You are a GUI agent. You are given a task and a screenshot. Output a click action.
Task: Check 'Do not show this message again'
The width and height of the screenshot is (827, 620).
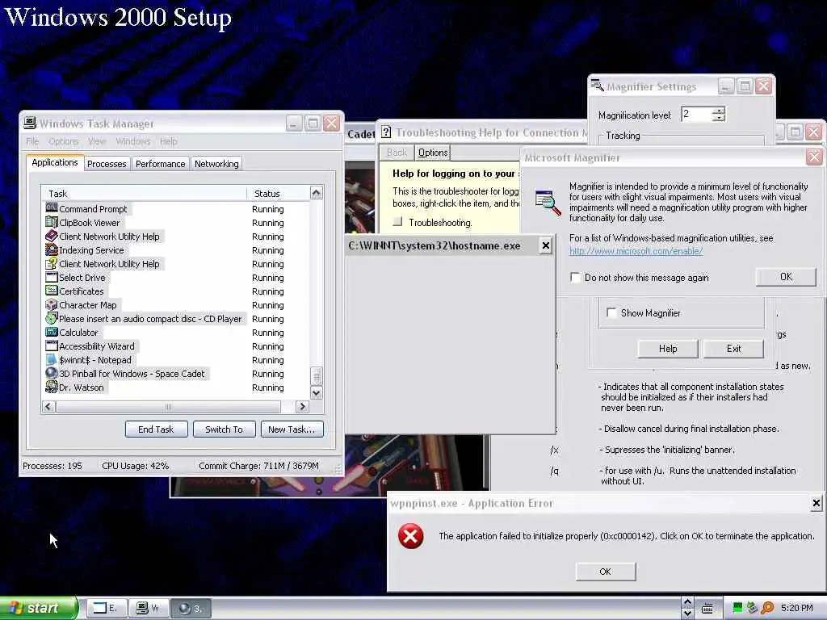[x=575, y=278]
